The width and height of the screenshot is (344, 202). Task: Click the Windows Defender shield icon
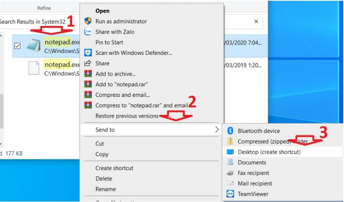(x=88, y=53)
